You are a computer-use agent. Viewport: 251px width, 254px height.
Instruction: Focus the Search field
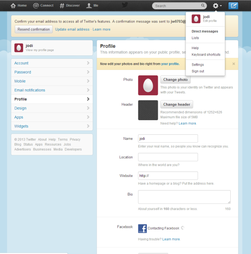tap(179, 6)
